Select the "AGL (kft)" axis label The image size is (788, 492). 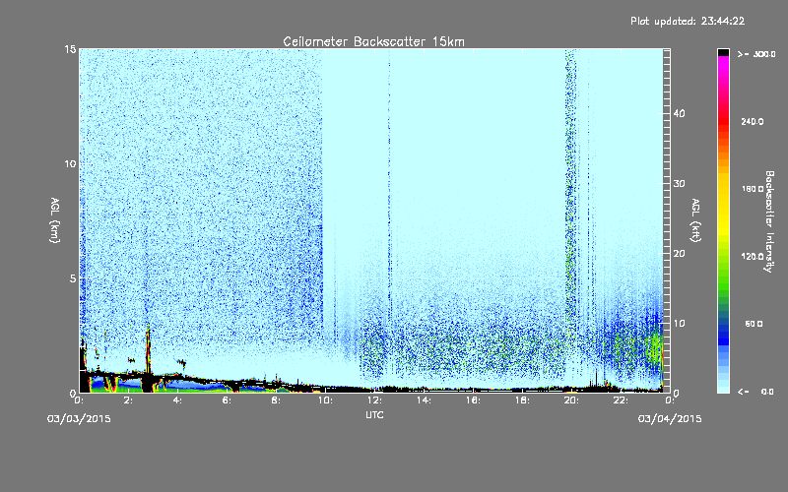[x=695, y=219]
